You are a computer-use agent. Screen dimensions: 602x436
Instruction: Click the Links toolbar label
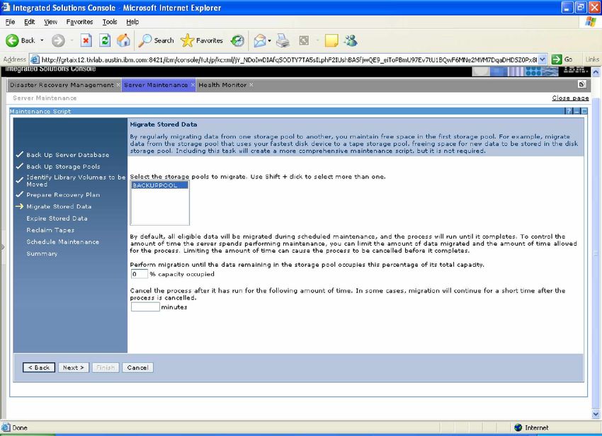coord(592,59)
